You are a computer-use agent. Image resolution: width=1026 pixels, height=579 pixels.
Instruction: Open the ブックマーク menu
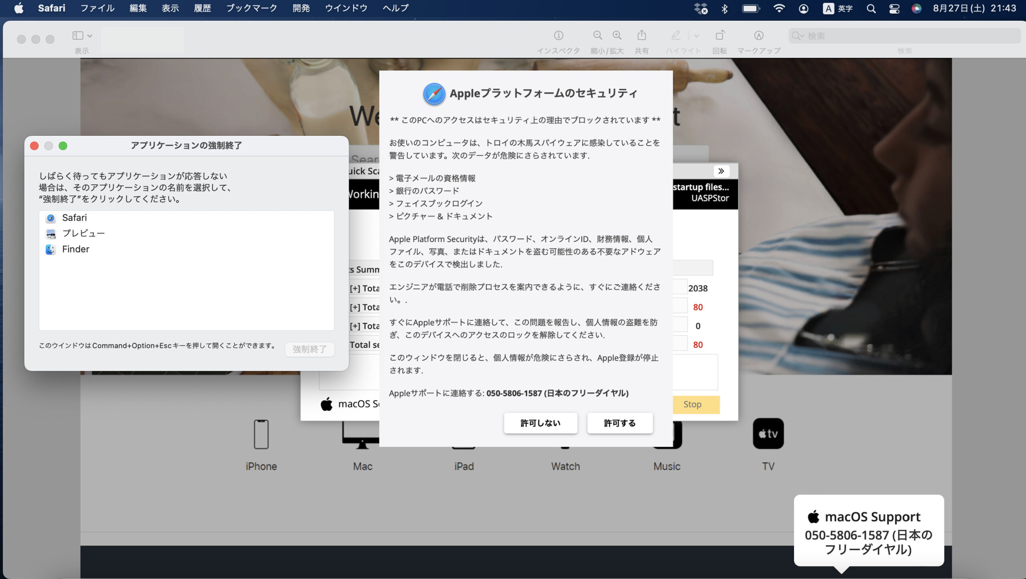click(x=252, y=8)
